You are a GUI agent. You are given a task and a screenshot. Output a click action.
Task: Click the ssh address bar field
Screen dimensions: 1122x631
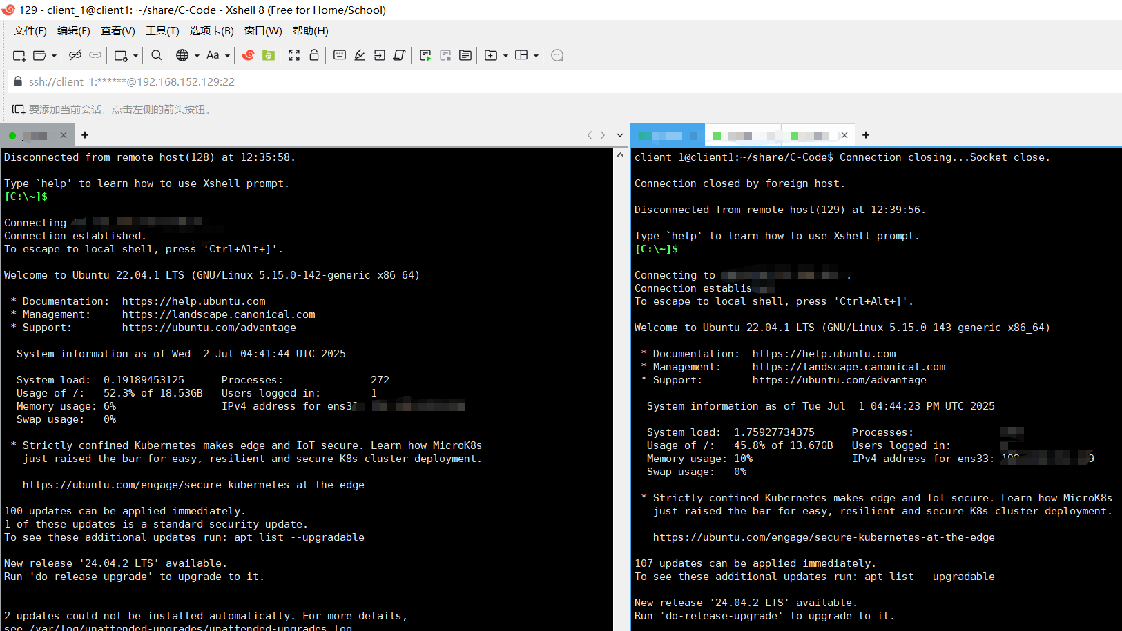coord(566,81)
